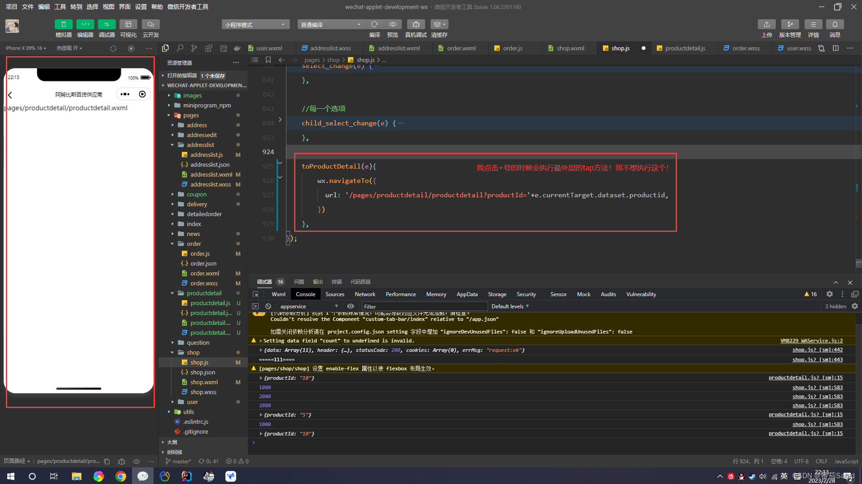Open the 页面路径 dropdown in status bar
862x484 pixels.
tap(17, 461)
